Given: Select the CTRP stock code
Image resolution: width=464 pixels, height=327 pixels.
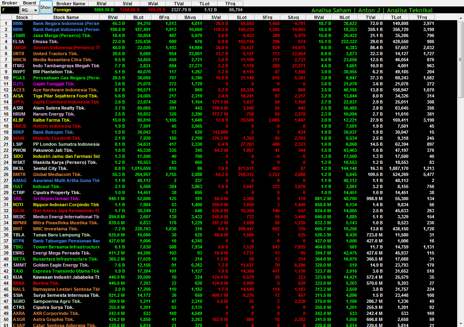Looking at the screenshot, I should point(19,192).
